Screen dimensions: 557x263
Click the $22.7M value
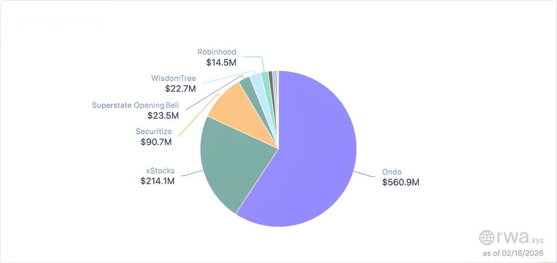point(180,88)
